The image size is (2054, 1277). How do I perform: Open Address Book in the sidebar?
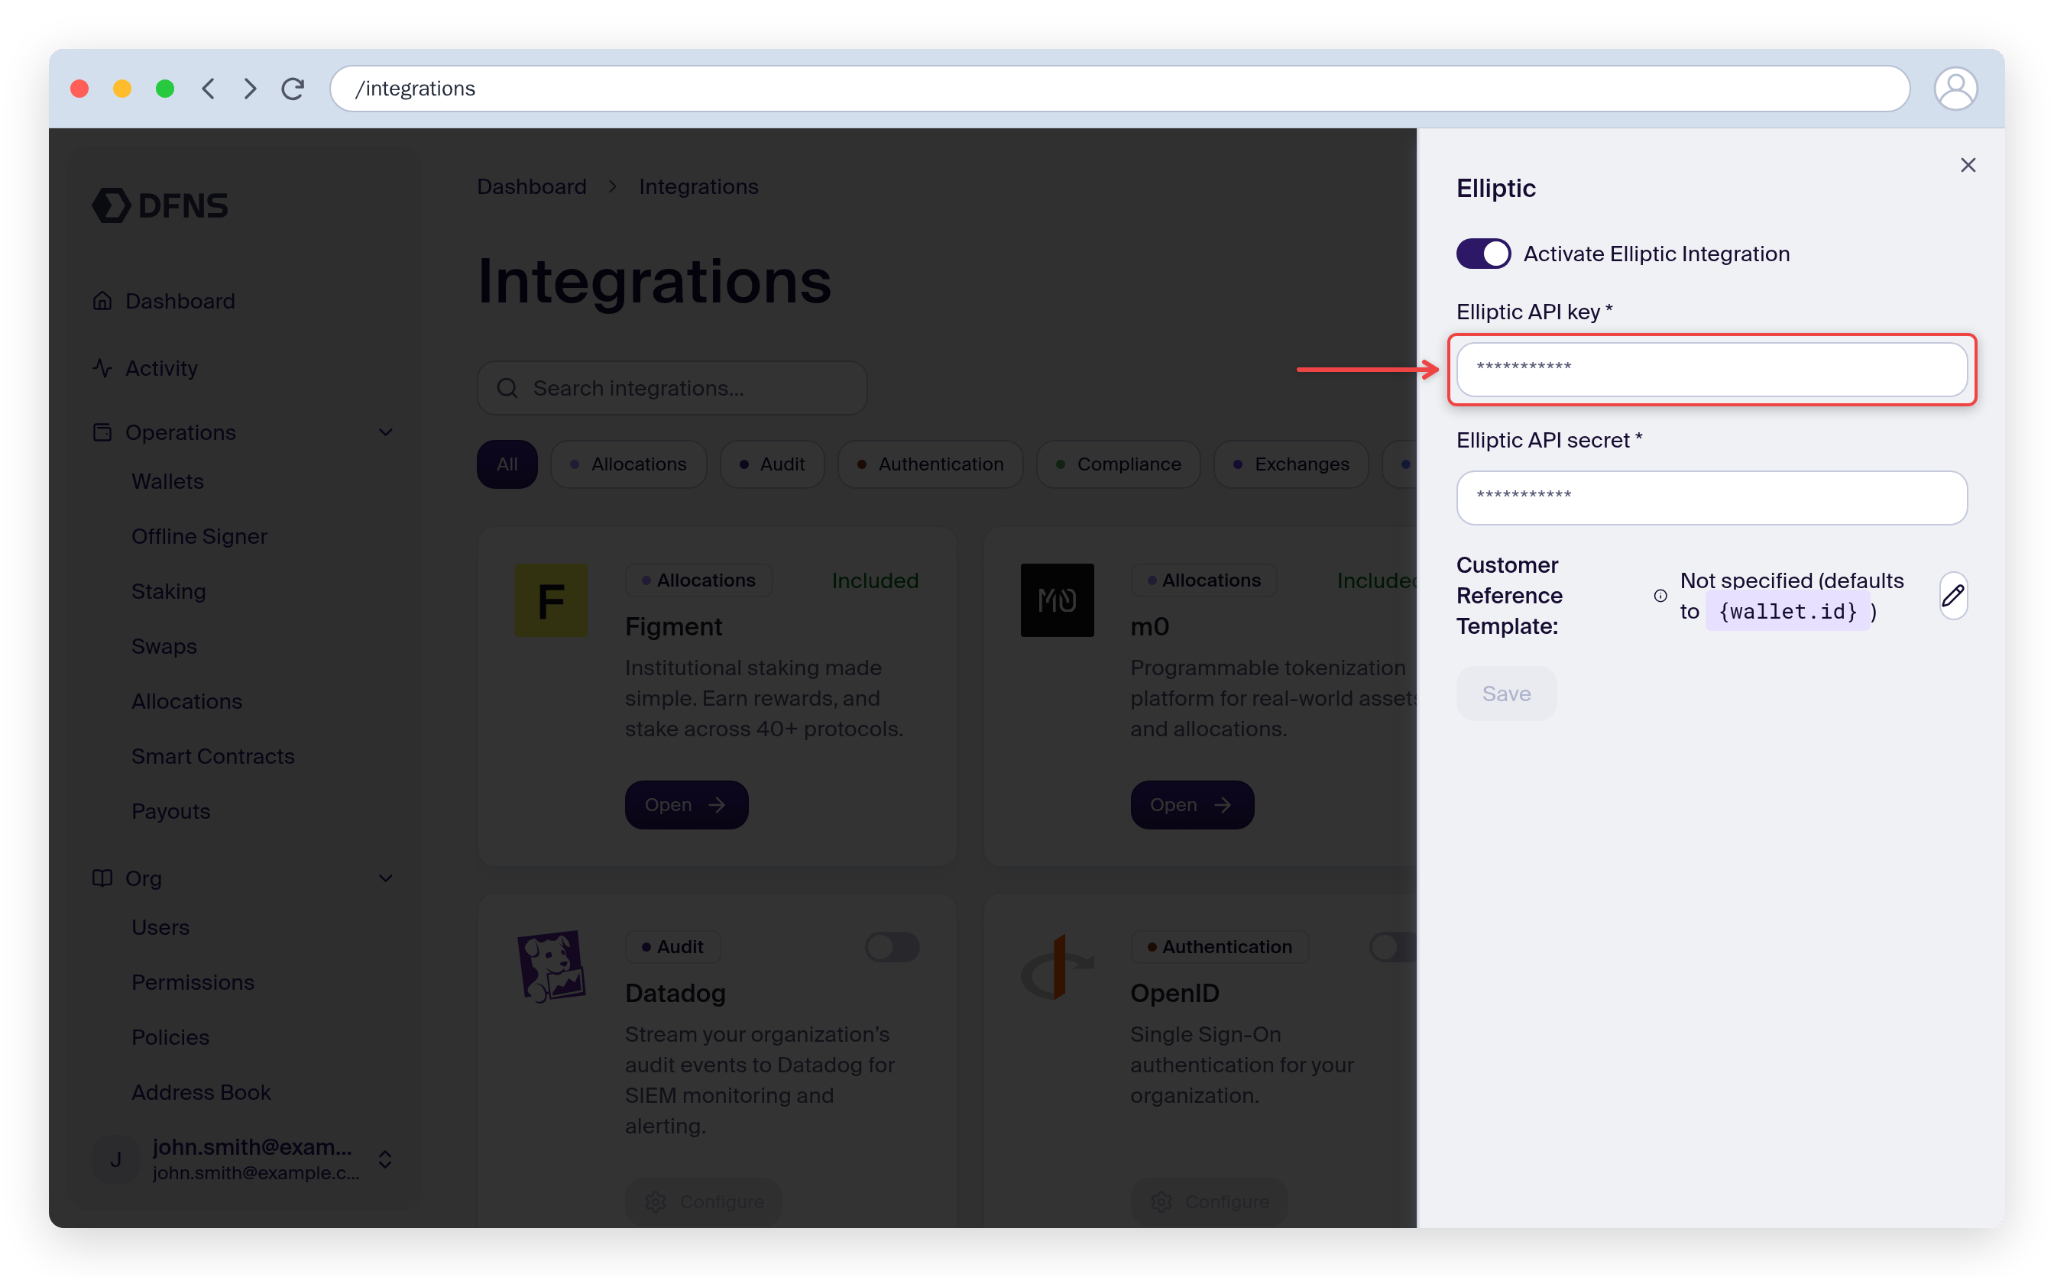coord(201,1092)
